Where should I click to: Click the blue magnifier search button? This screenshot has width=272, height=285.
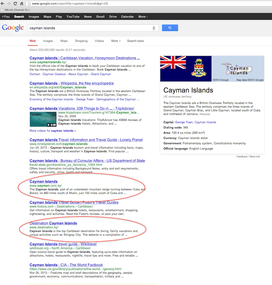[170, 28]
